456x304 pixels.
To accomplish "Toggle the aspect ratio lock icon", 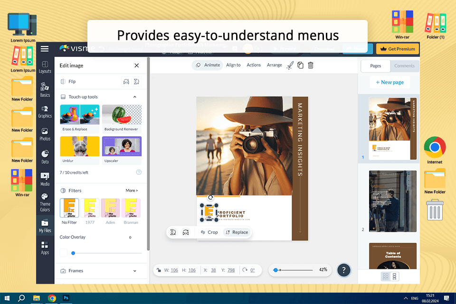I will coord(159,270).
